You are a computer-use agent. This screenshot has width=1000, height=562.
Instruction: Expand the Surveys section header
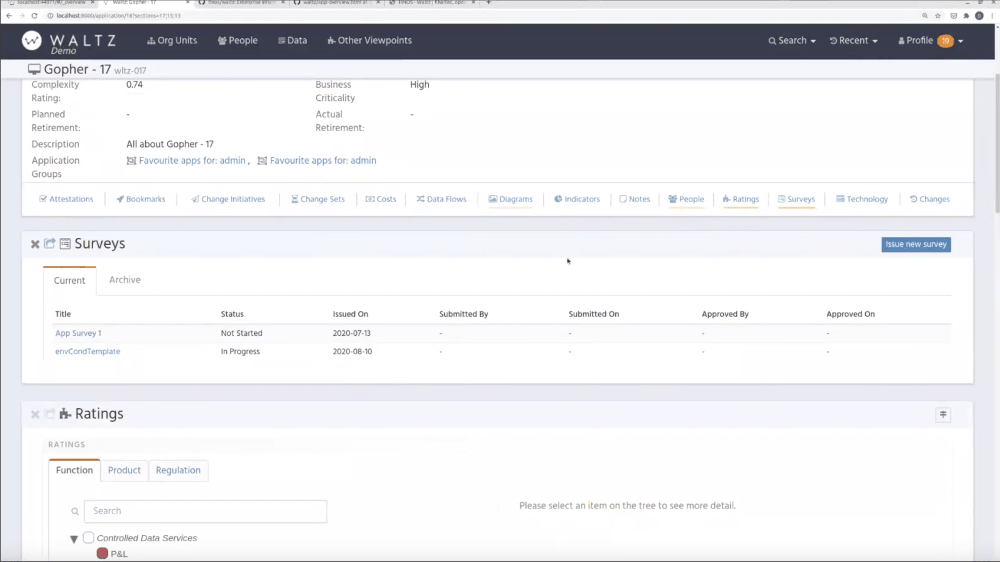[x=49, y=242]
